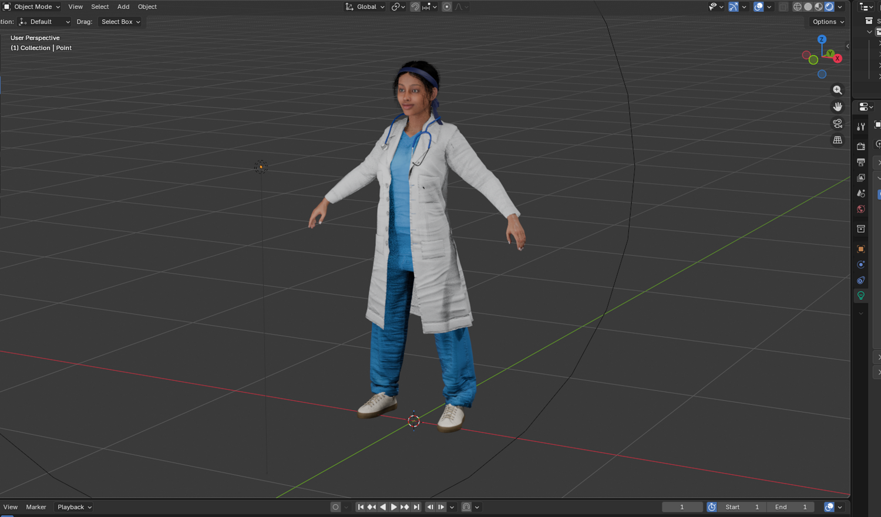The width and height of the screenshot is (881, 517).
Task: Play animation in reverse
Action: click(383, 507)
